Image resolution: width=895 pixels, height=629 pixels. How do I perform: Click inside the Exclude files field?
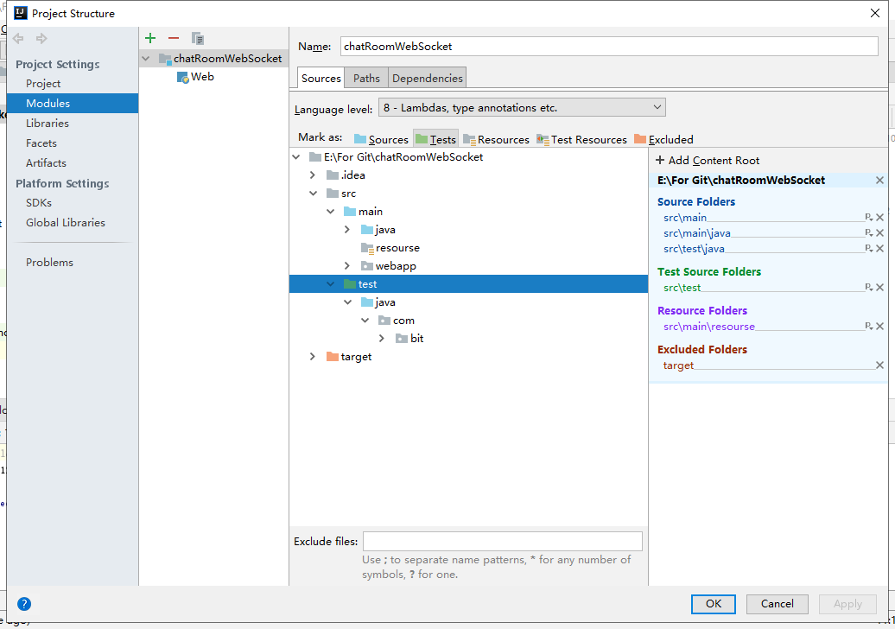tap(502, 541)
